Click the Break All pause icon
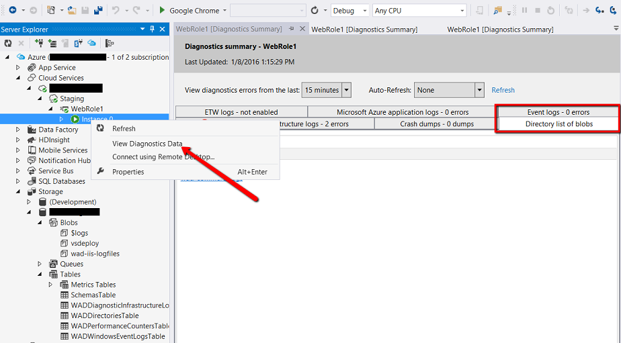This screenshot has width=621, height=343. click(524, 10)
